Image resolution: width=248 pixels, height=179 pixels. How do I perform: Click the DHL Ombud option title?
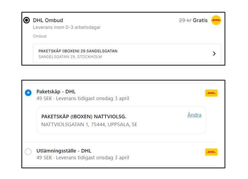coord(48,20)
